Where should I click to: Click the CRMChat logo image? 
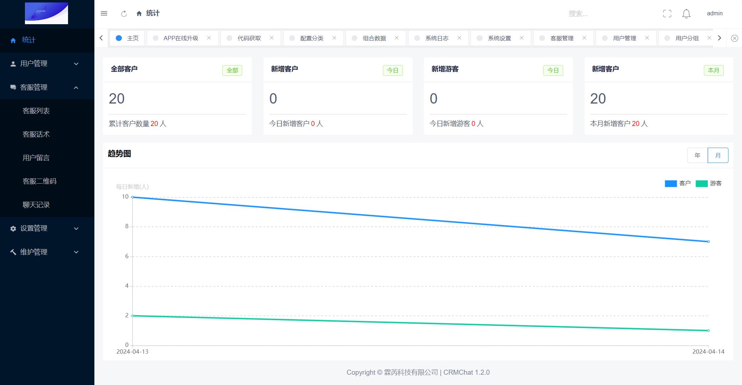click(46, 14)
